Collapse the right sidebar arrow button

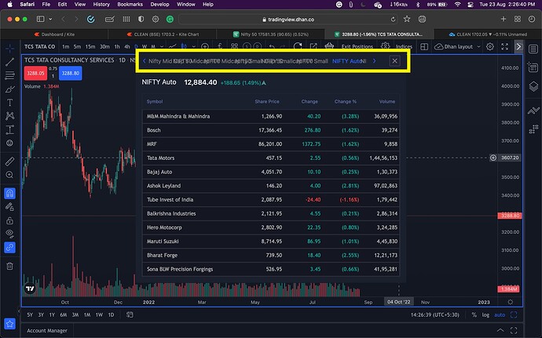[518, 46]
